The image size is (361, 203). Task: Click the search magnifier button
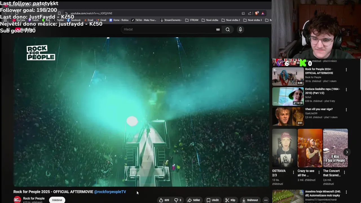228,30
